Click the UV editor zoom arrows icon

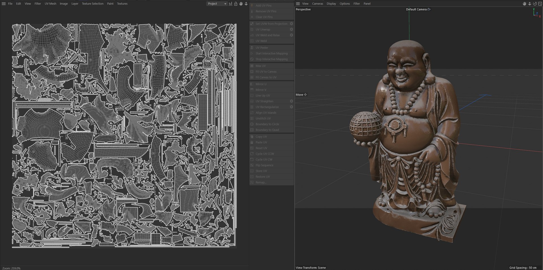point(246,4)
